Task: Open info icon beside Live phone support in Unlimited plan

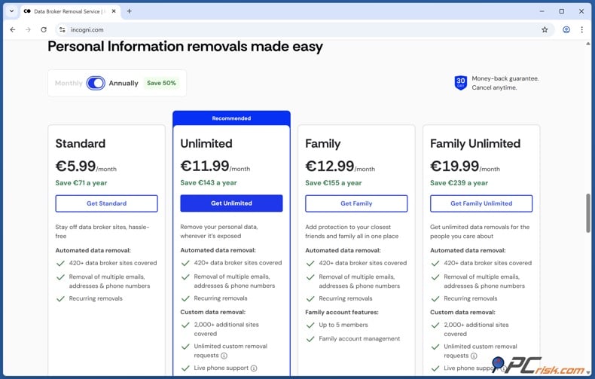Action: [x=254, y=368]
